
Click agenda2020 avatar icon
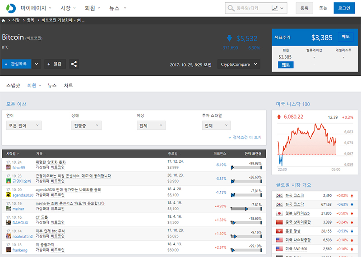click(9, 195)
